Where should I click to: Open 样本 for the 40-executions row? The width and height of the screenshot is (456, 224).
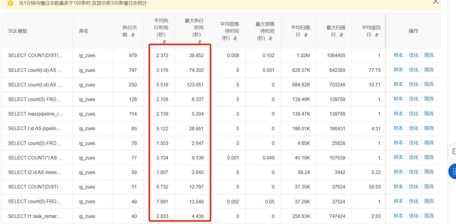398,216
